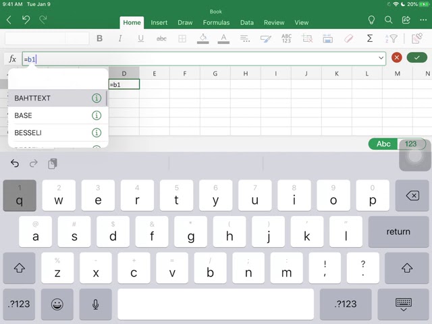
Task: Toggle Bold formatting
Action: pyautogui.click(x=99, y=38)
